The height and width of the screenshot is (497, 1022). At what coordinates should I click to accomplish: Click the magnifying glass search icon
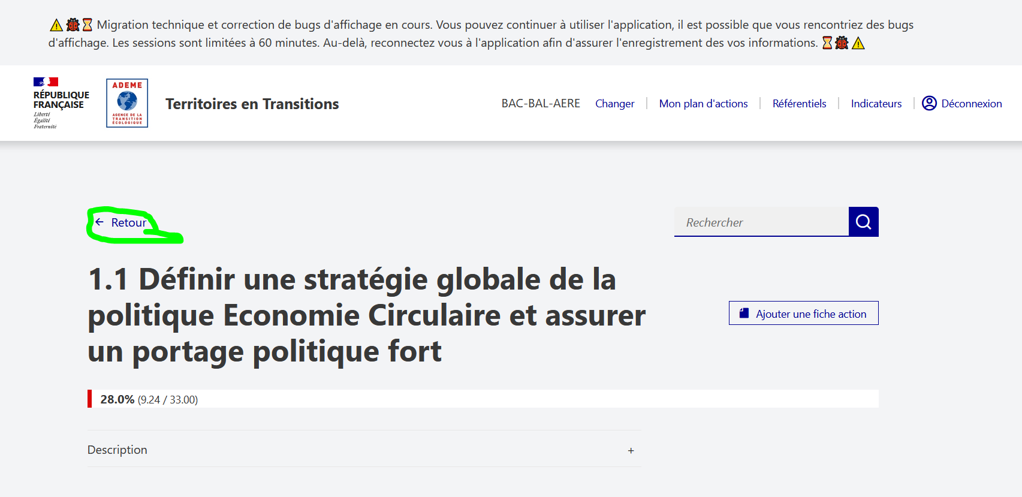point(863,222)
